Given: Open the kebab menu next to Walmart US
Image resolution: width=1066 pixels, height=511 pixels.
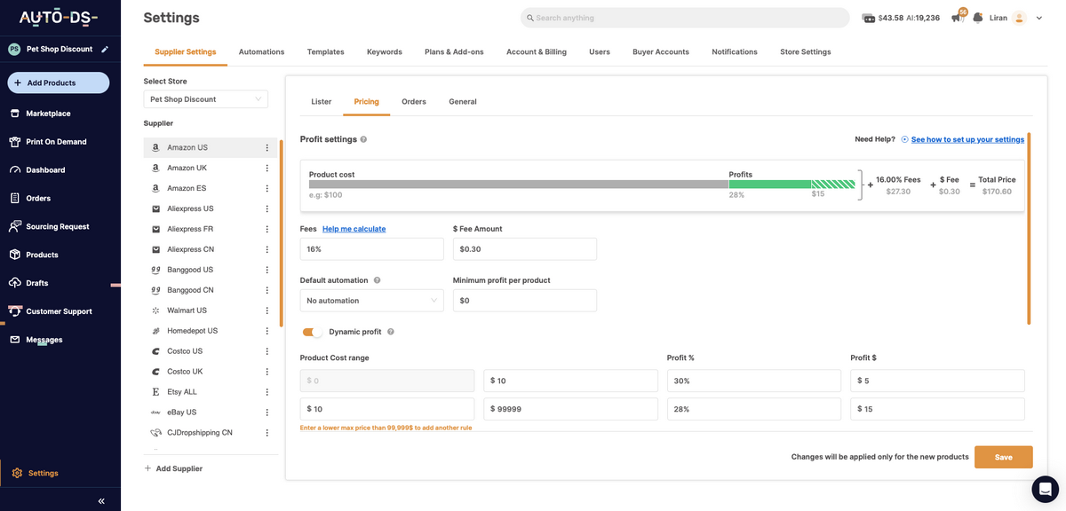Looking at the screenshot, I should click(266, 310).
